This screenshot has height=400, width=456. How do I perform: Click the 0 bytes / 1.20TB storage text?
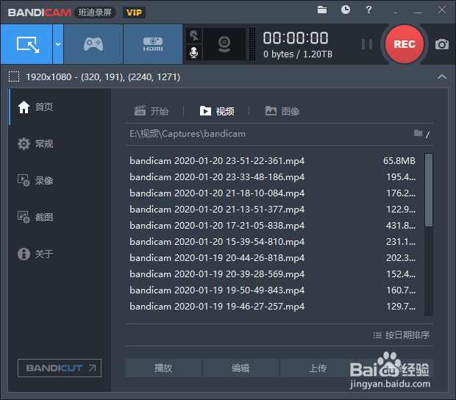pyautogui.click(x=298, y=54)
